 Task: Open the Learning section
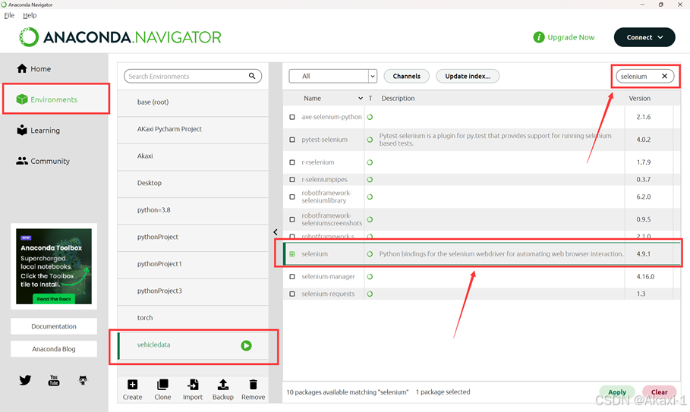(x=38, y=131)
